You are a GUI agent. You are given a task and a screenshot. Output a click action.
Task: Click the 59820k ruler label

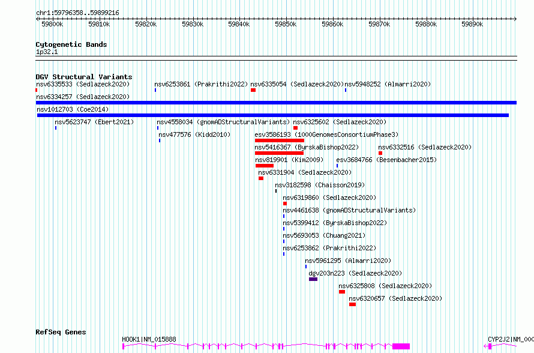pyautogui.click(x=146, y=24)
